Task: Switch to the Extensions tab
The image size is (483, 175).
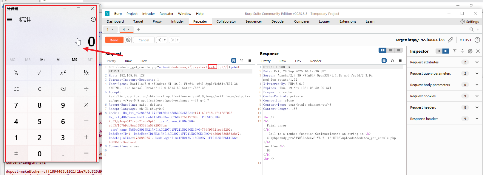Action: (x=348, y=21)
